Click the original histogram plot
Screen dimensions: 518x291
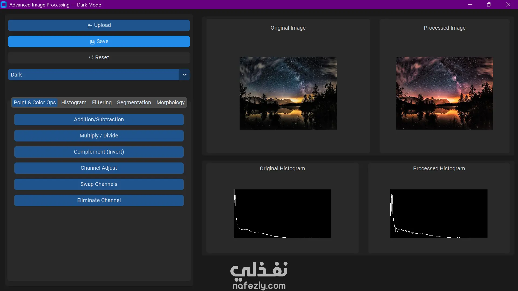coord(282,213)
